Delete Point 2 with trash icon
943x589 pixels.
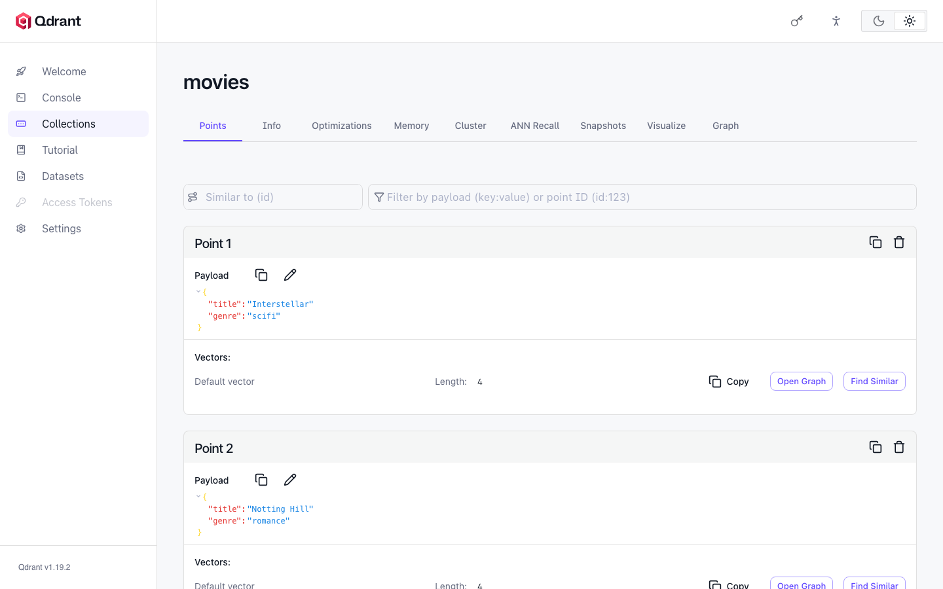point(899,447)
